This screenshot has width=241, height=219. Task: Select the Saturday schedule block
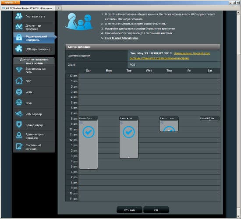pyautogui.click(x=209, y=119)
